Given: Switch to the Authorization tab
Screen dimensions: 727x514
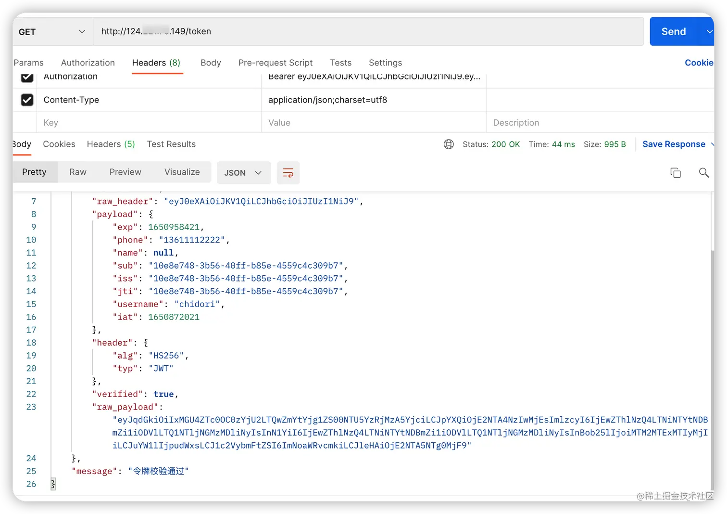Looking at the screenshot, I should point(88,63).
